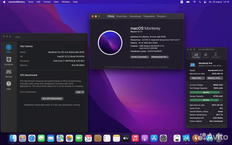Click the Cycle Count value 412
The width and height of the screenshot is (232, 145).
pos(221,108)
